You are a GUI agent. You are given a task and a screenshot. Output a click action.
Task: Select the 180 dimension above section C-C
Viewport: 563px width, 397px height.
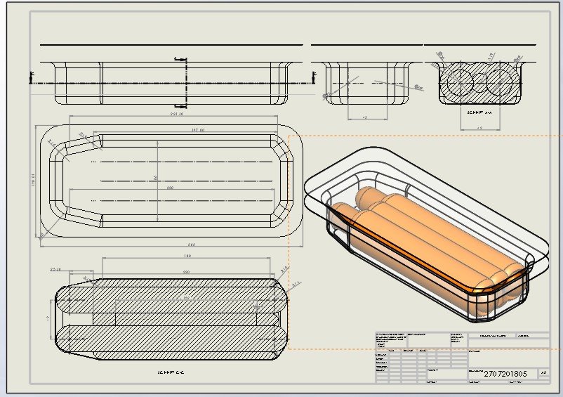187,256
